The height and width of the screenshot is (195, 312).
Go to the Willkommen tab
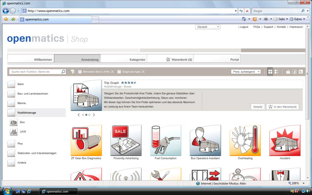31,58
